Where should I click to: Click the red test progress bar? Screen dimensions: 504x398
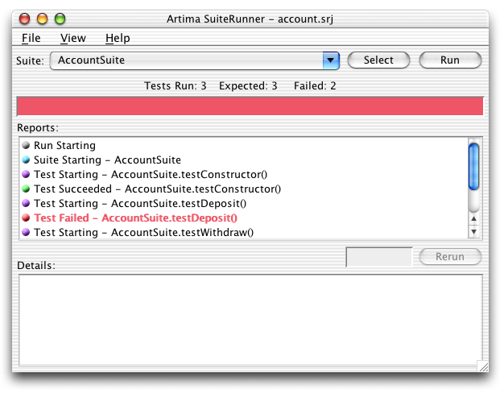(x=250, y=106)
